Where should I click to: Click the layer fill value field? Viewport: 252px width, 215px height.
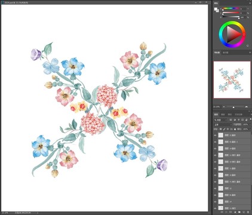pos(245,129)
